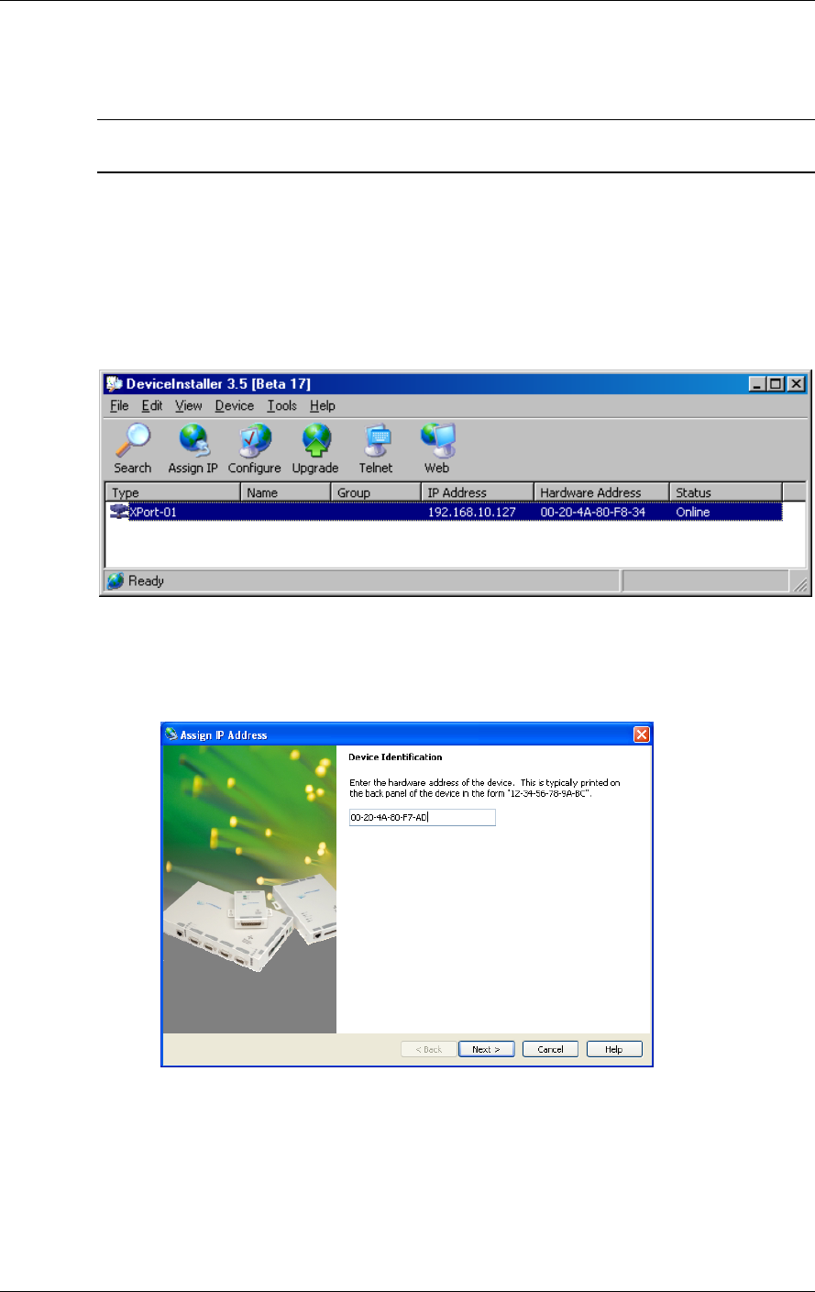Click the IP address 192.168.10.127 cell
815x1292 pixels.
[471, 512]
